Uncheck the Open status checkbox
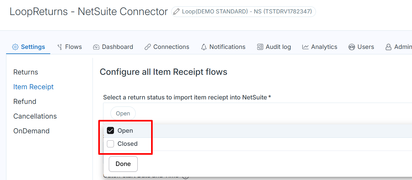Image resolution: width=412 pixels, height=180 pixels. [110, 131]
